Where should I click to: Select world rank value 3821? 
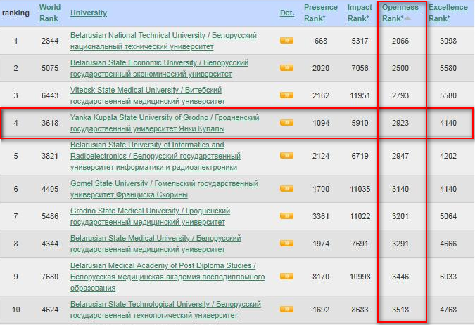pos(50,156)
